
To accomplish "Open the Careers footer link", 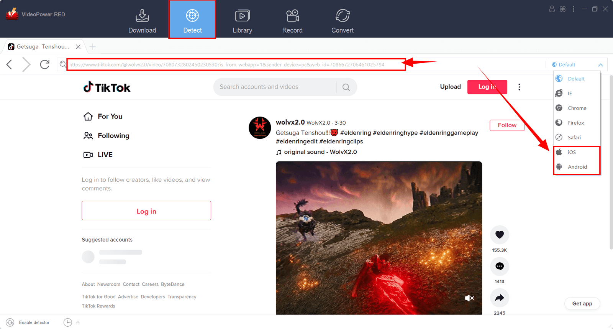I will click(150, 284).
